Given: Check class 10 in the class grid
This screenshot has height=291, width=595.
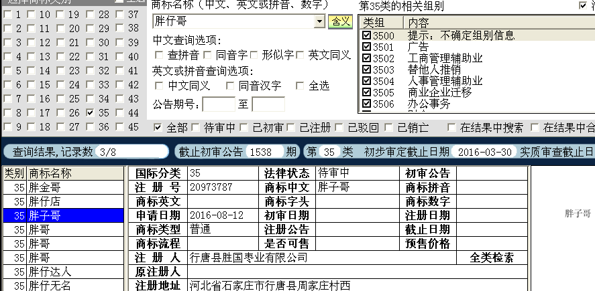Looking at the screenshot, I should [x=31, y=15].
